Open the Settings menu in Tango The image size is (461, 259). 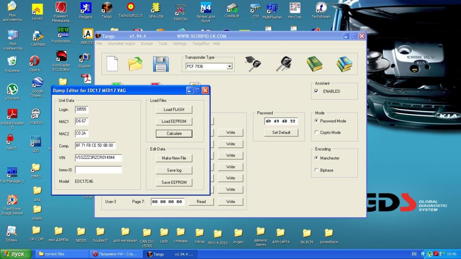(180, 44)
